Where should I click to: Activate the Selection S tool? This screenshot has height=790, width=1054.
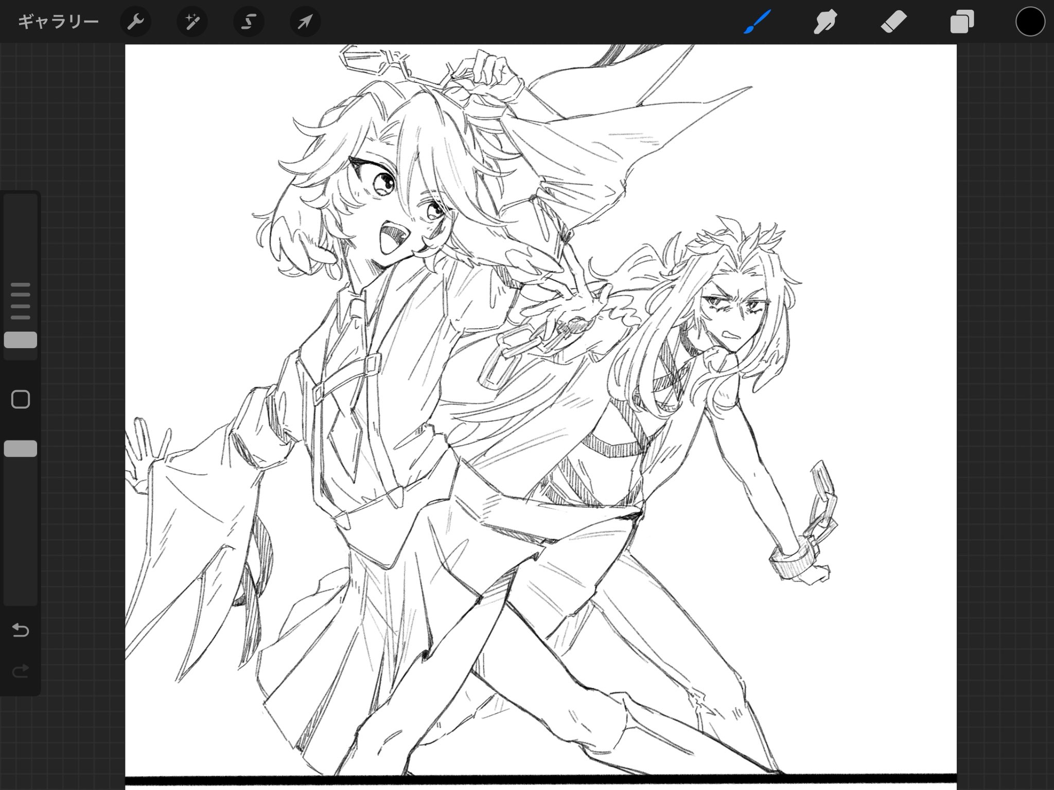pos(249,22)
